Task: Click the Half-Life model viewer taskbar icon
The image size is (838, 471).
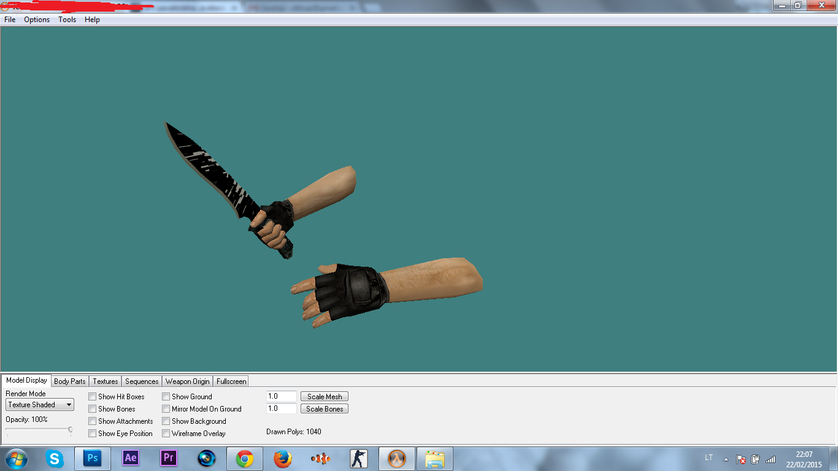Action: [397, 459]
